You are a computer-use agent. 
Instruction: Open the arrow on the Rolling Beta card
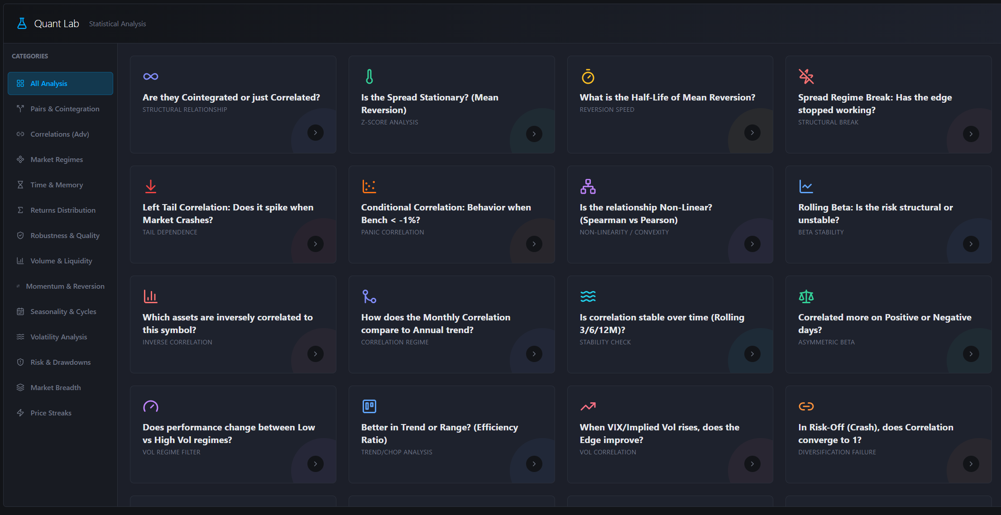[971, 244]
